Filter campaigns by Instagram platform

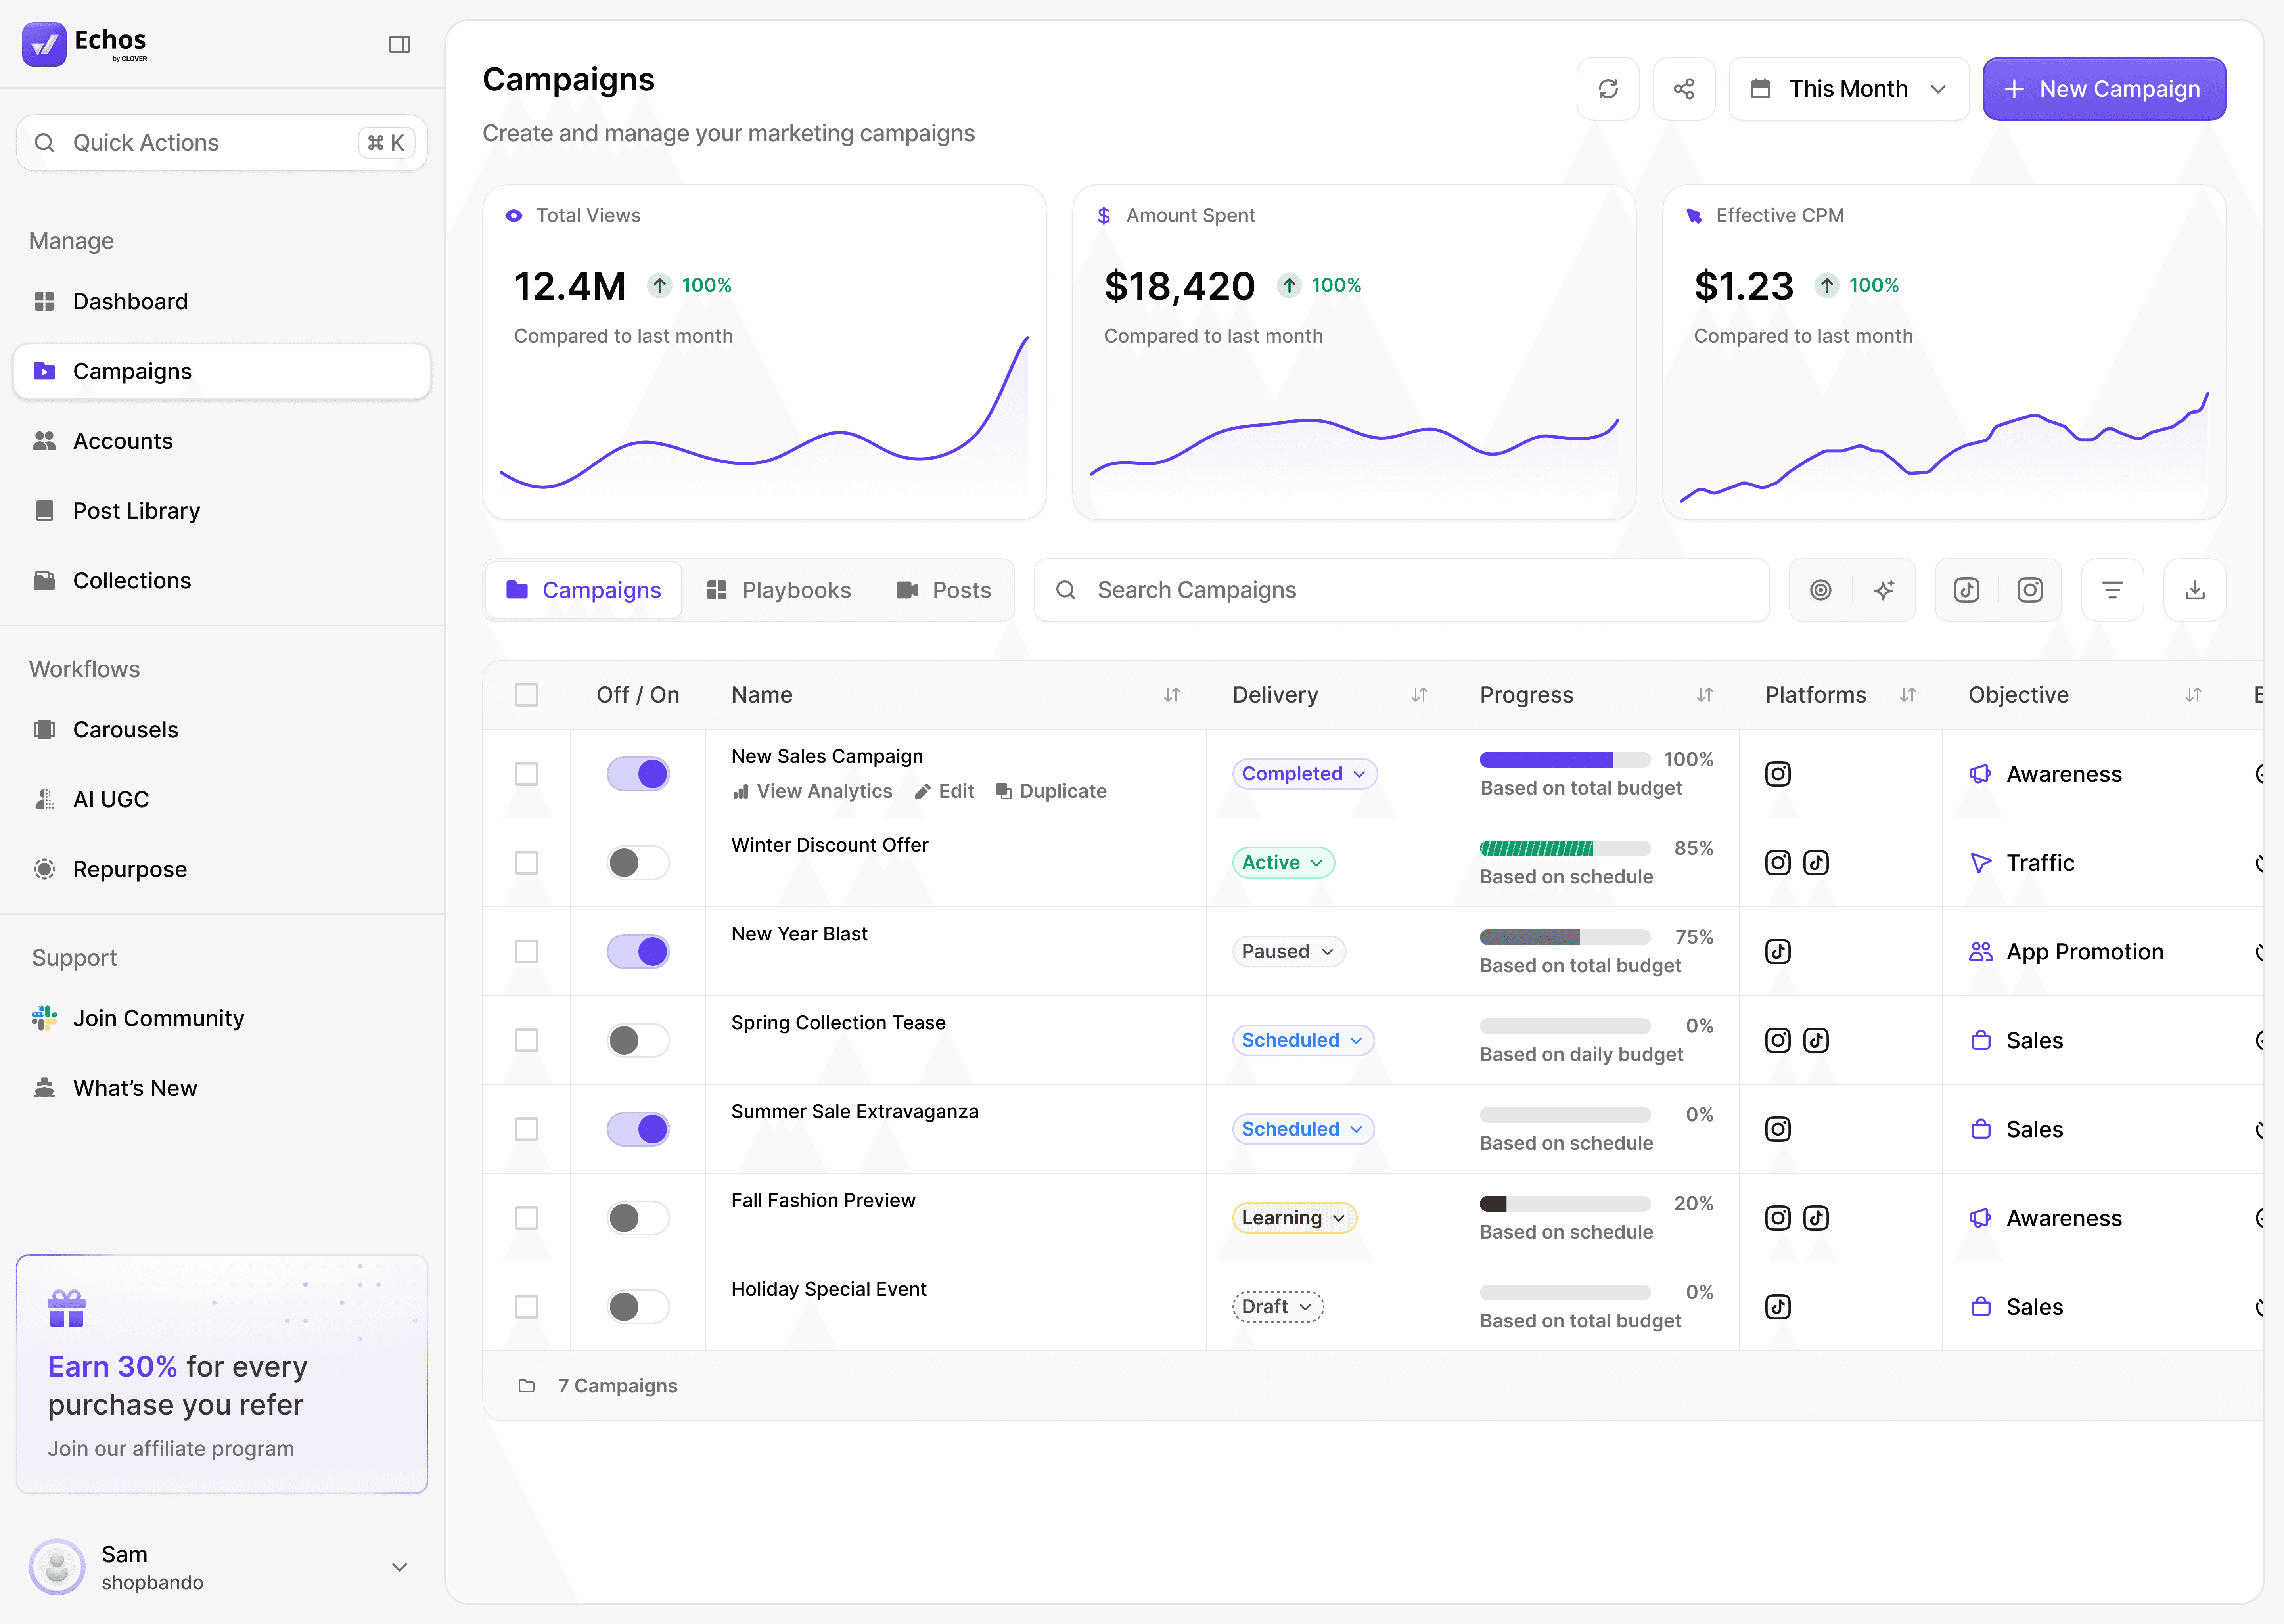pos(2029,590)
